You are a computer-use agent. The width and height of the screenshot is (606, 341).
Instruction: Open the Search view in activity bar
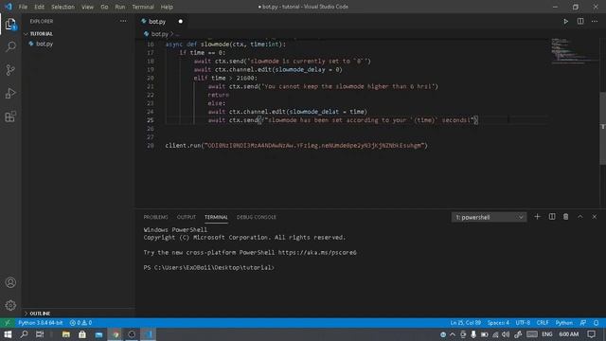(x=10, y=46)
